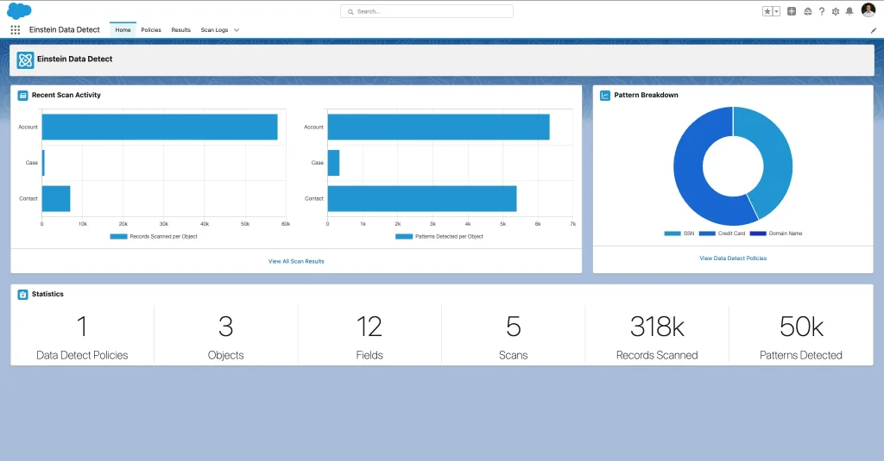Click the pencil edit navigation icon

pyautogui.click(x=874, y=30)
